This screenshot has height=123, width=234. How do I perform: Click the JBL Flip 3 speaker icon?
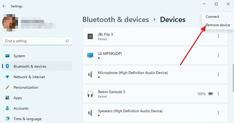(90, 36)
